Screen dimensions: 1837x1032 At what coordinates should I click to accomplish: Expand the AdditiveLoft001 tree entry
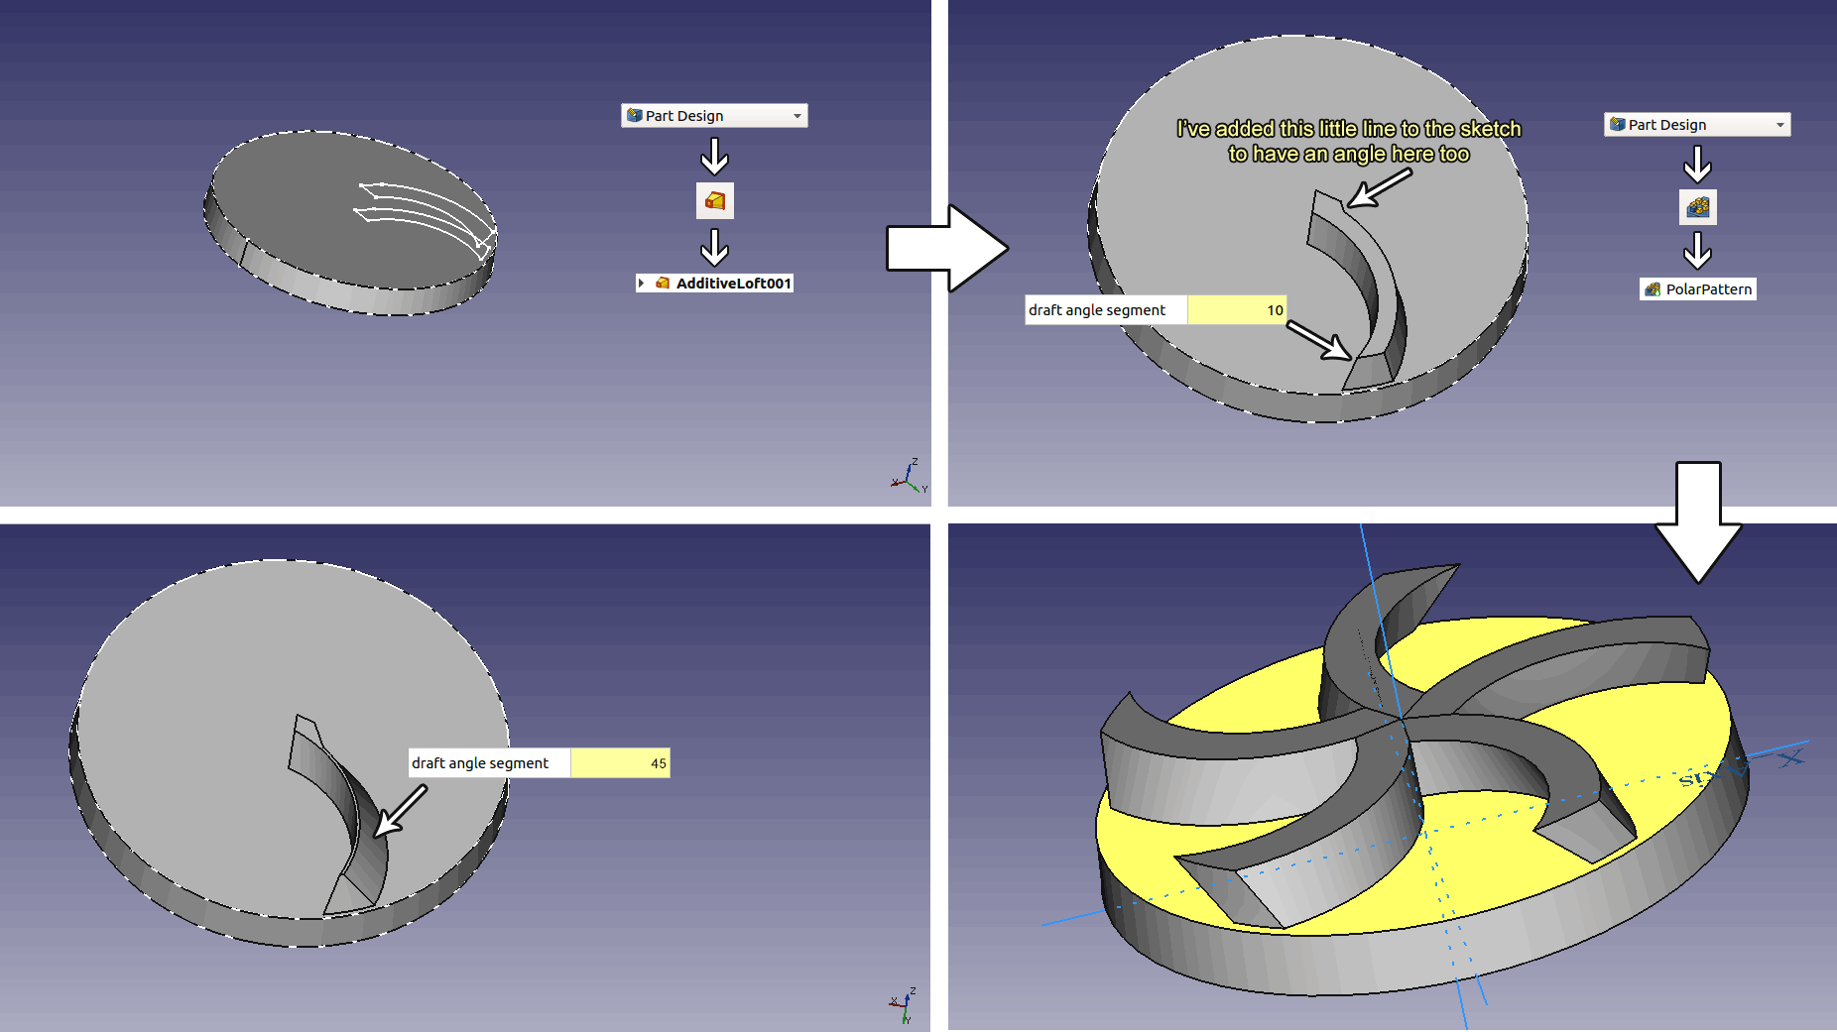[x=642, y=284]
